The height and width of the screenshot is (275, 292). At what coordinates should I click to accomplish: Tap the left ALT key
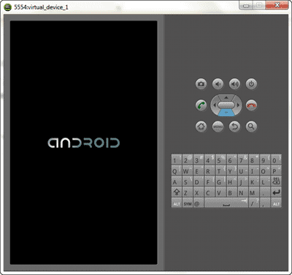[177, 203]
